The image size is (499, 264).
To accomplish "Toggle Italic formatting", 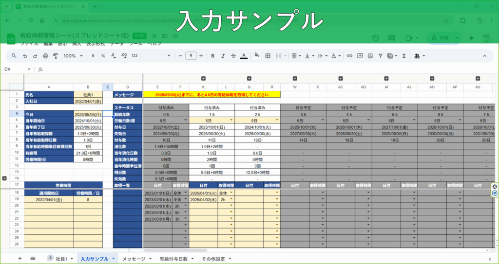I will [223, 55].
